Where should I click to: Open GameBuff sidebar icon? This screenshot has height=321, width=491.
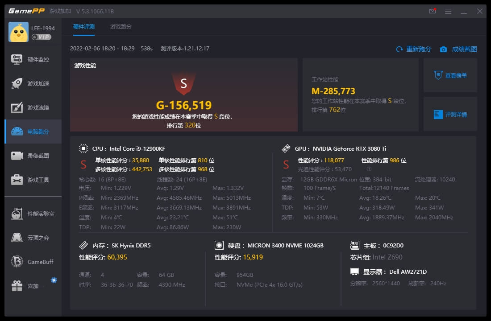[x=17, y=262]
